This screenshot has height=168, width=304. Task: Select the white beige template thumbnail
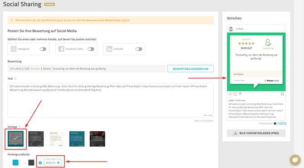[56, 139]
